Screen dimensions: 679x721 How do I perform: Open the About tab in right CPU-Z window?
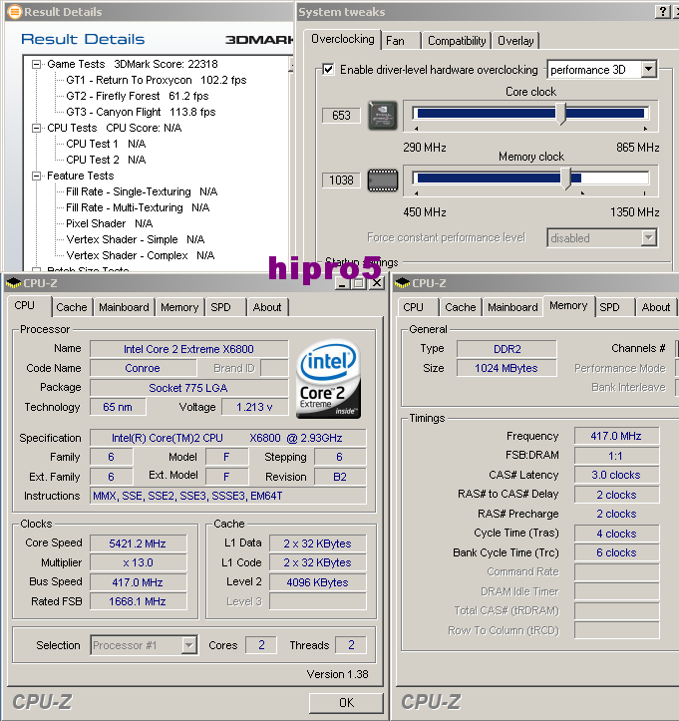click(656, 307)
